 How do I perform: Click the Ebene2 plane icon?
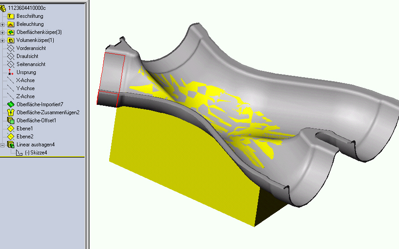(10, 137)
